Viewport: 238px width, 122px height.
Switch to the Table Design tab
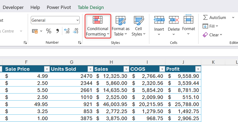coord(91,7)
